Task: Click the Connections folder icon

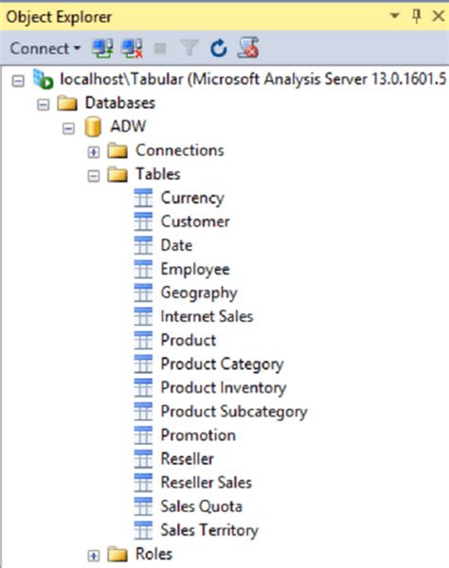Action: 117,151
